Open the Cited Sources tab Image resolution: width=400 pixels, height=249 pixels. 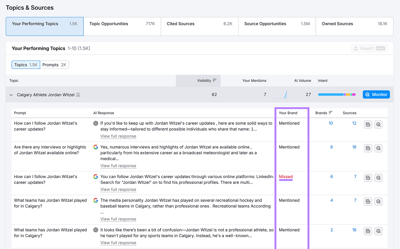180,24
